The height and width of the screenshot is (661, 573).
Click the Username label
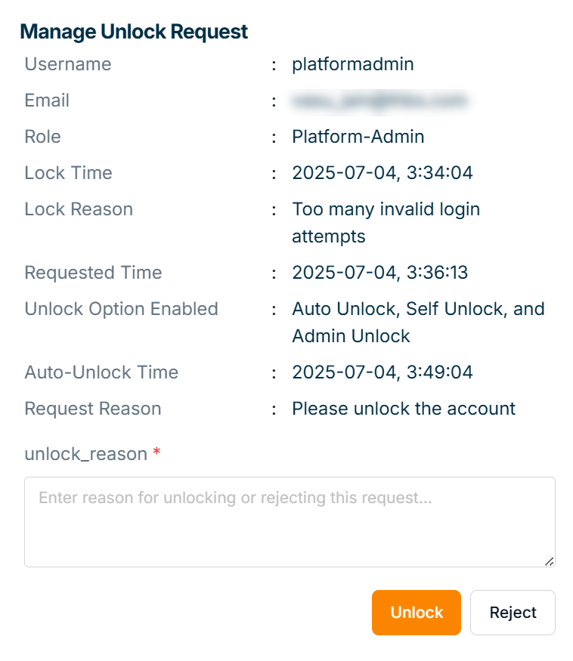pos(68,64)
